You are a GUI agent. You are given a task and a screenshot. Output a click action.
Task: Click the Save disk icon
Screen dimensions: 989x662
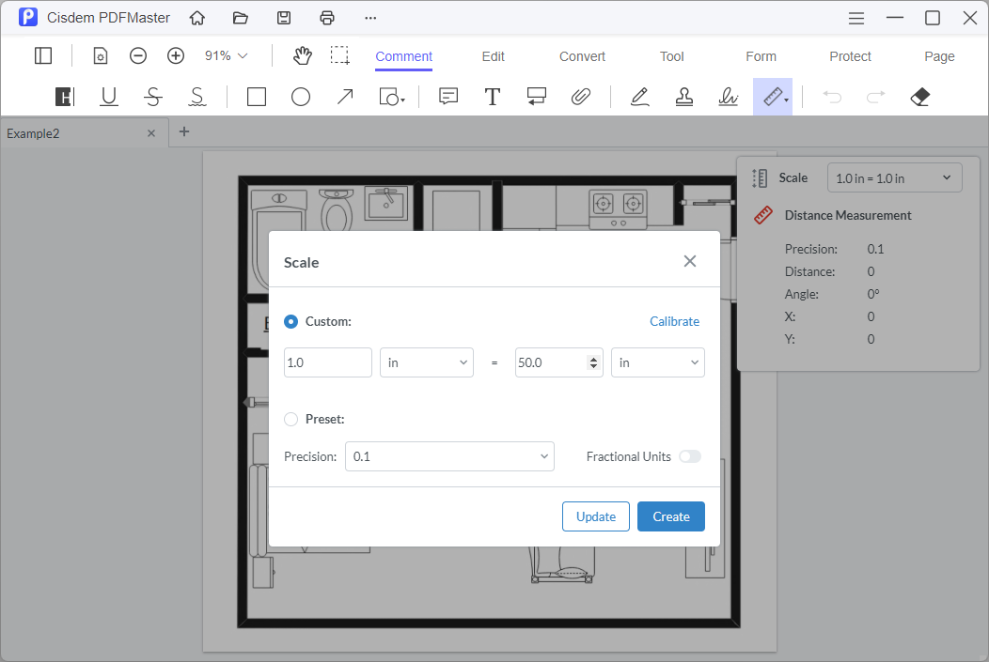pyautogui.click(x=284, y=18)
